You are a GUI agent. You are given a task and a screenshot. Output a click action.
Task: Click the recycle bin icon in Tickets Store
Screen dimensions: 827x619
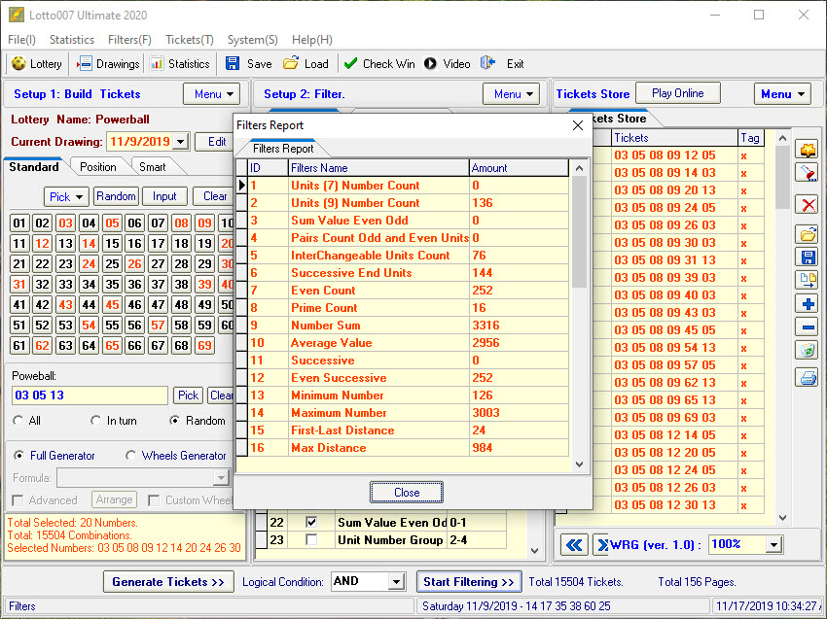pyautogui.click(x=808, y=351)
